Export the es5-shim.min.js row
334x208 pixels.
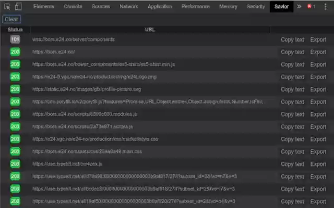pyautogui.click(x=318, y=64)
